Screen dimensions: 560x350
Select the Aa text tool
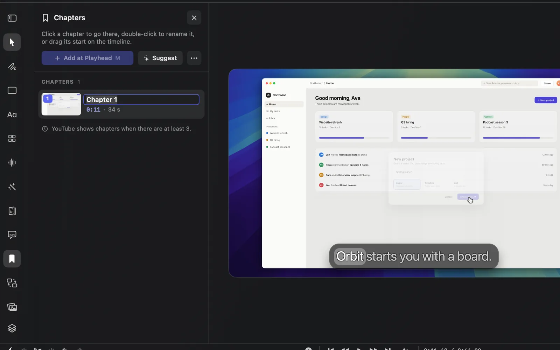(12, 114)
